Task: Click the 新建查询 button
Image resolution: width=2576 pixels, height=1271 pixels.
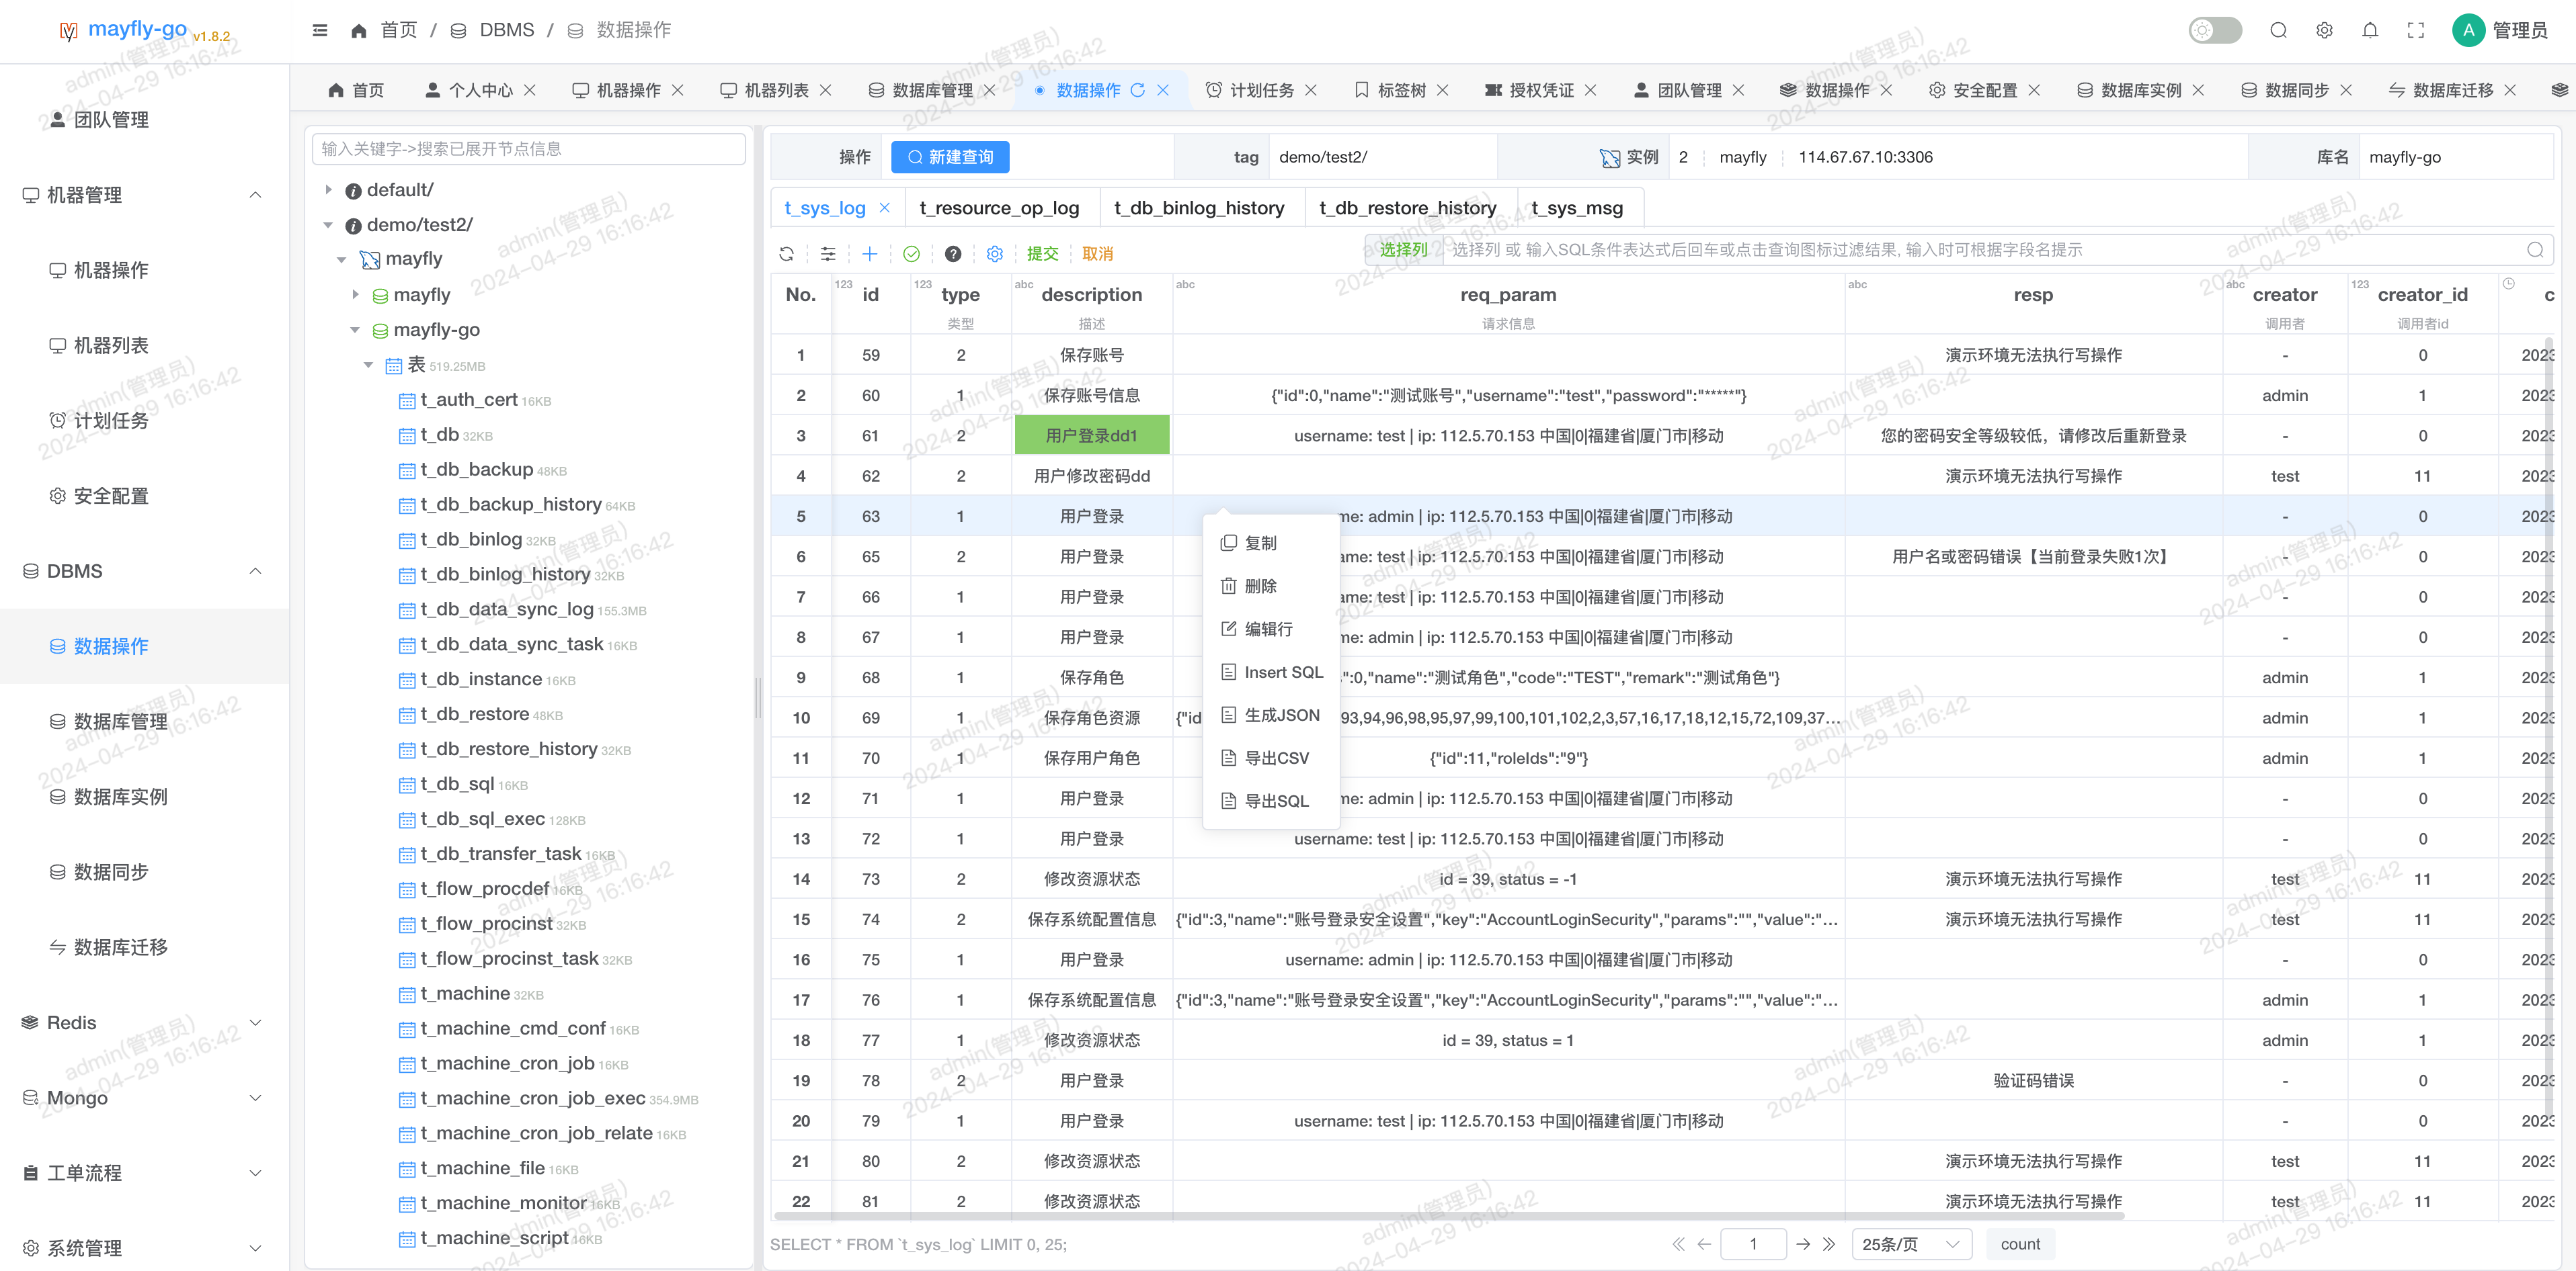Action: (x=950, y=157)
